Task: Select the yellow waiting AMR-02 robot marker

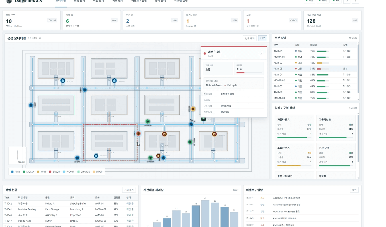Action: (193, 109)
